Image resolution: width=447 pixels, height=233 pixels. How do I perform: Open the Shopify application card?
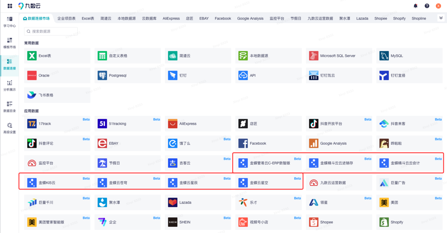409,222
